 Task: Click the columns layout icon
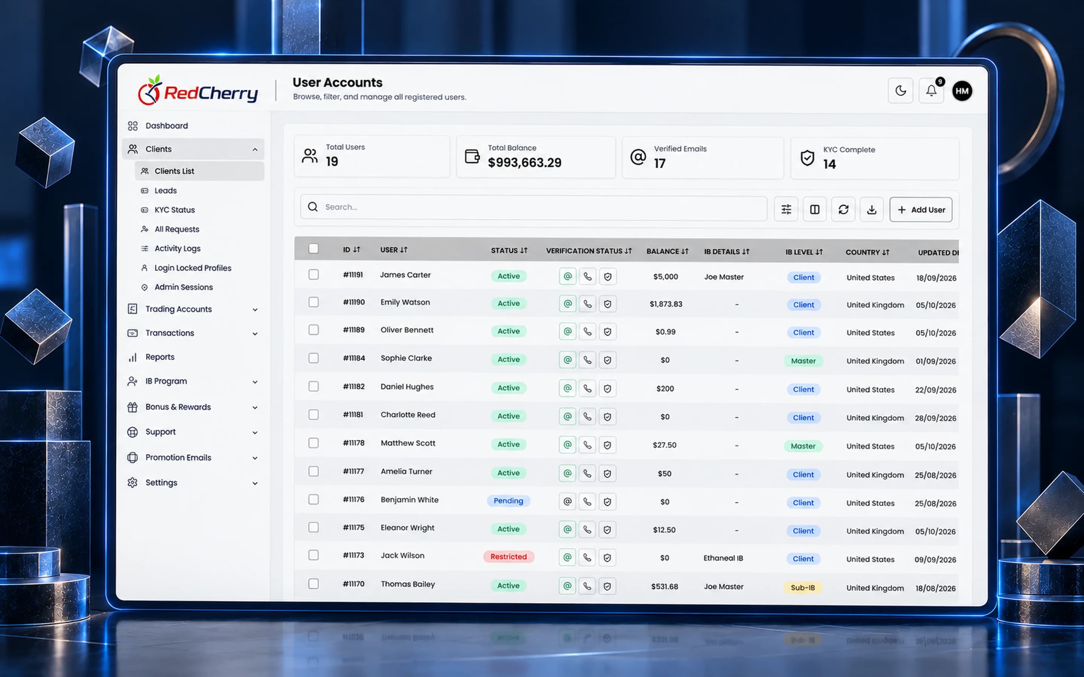click(x=815, y=209)
